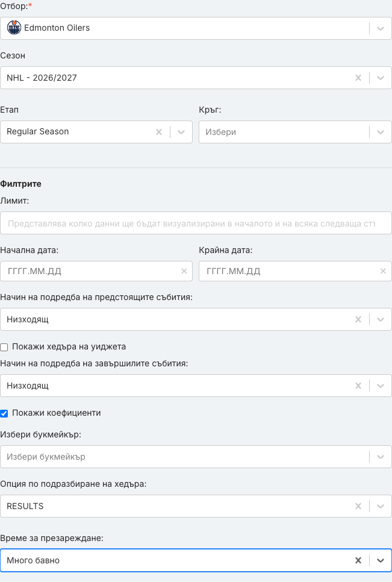Clear the RESULTS header option

pyautogui.click(x=358, y=506)
